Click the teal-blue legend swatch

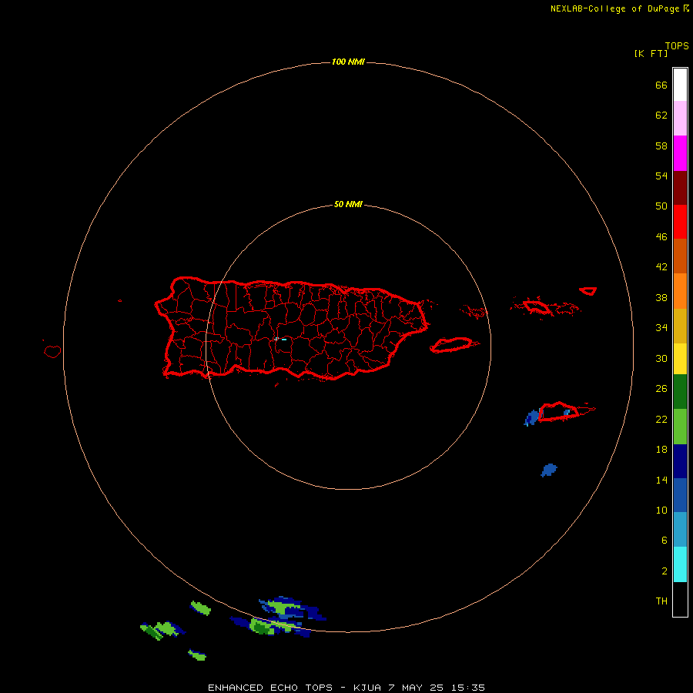point(680,530)
